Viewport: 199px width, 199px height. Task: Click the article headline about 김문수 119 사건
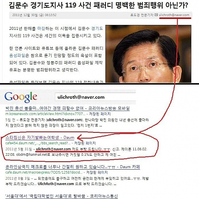(99, 5)
